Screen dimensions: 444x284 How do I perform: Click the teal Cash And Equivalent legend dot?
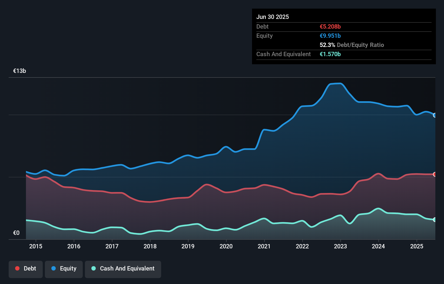(x=94, y=268)
